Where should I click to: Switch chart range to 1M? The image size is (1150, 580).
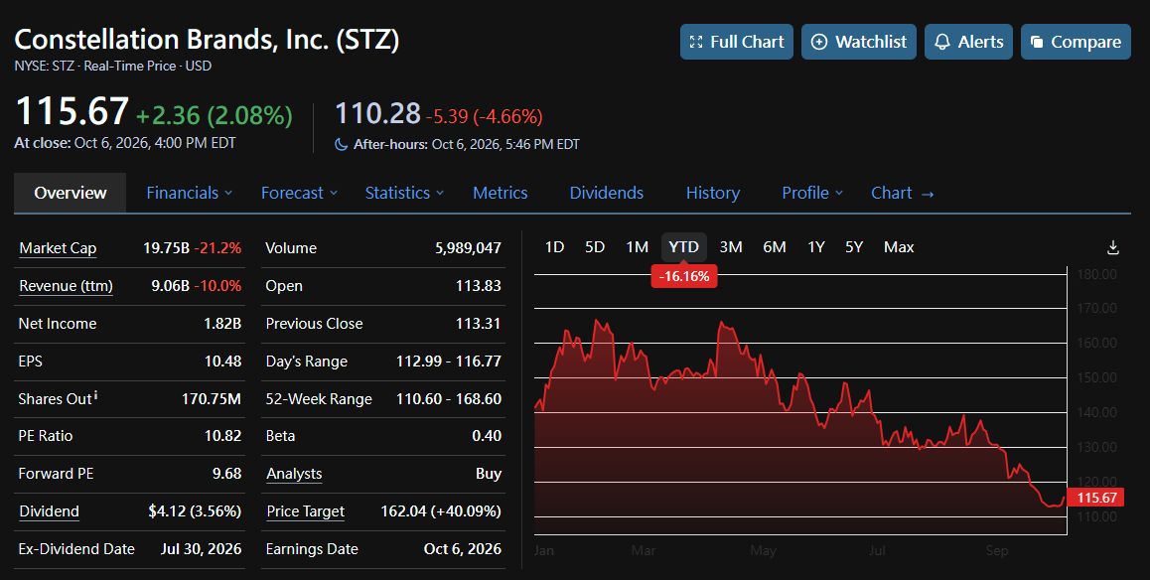tap(638, 247)
